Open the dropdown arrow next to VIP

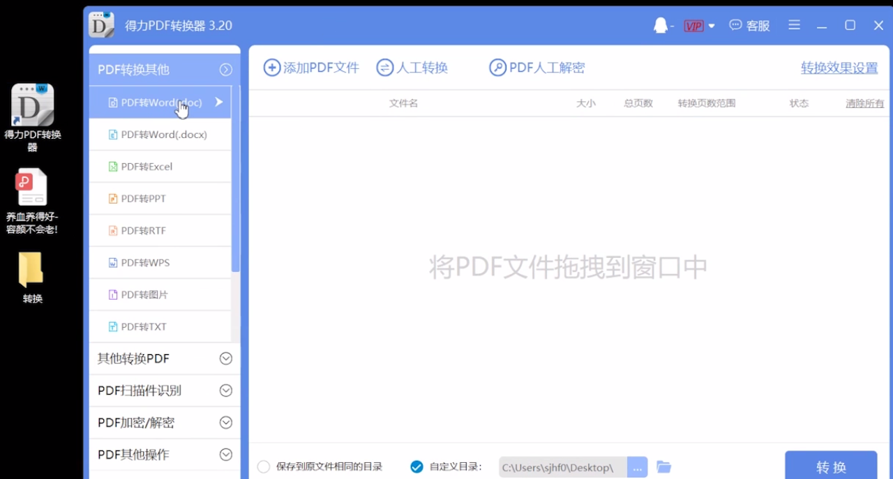point(712,26)
